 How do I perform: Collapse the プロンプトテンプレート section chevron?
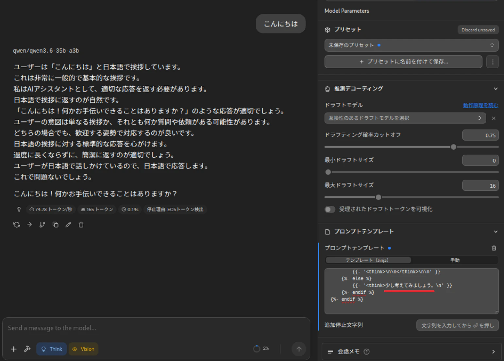496,232
